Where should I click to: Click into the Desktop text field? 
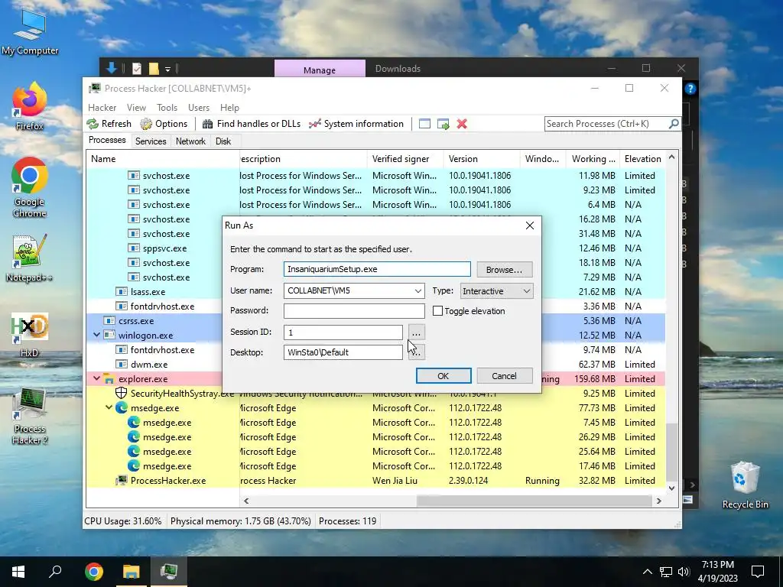click(x=343, y=352)
